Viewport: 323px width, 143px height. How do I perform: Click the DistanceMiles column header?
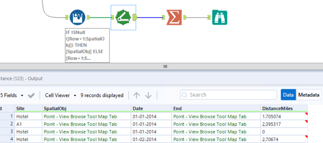coord(284,109)
